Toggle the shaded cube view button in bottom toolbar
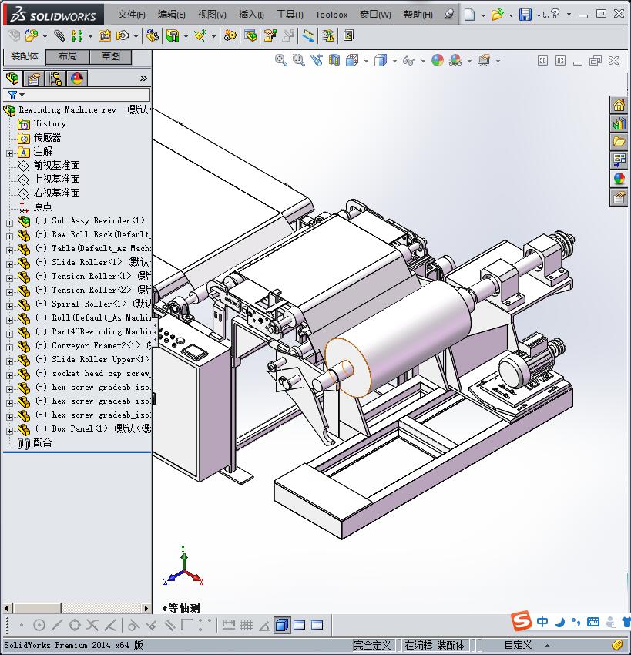Image resolution: width=631 pixels, height=655 pixels. pos(282,625)
